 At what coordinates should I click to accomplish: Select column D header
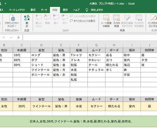pyautogui.click(x=41, y=45)
